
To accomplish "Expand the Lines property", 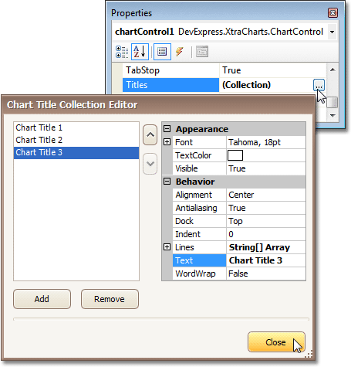I will click(x=167, y=247).
